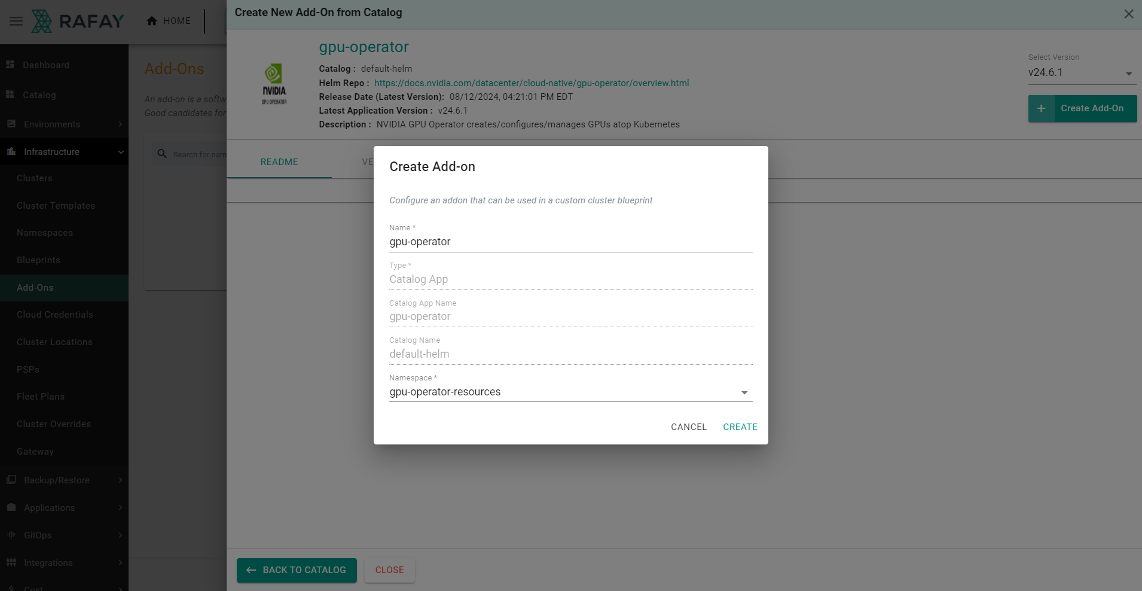Click the back arrow on Back to Catalog
Image resolution: width=1142 pixels, height=591 pixels.
[251, 570]
